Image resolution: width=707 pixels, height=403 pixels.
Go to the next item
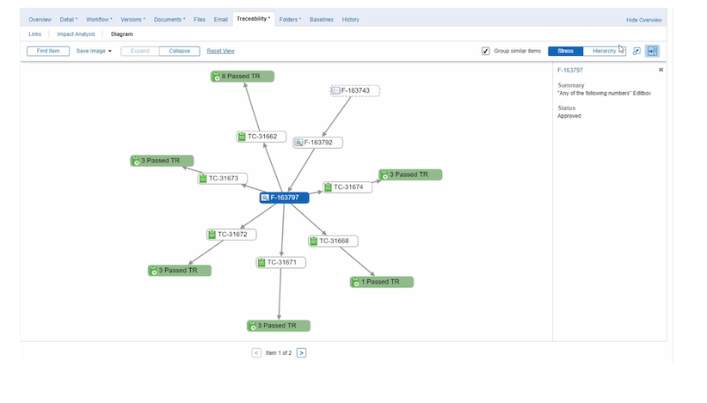pos(302,353)
